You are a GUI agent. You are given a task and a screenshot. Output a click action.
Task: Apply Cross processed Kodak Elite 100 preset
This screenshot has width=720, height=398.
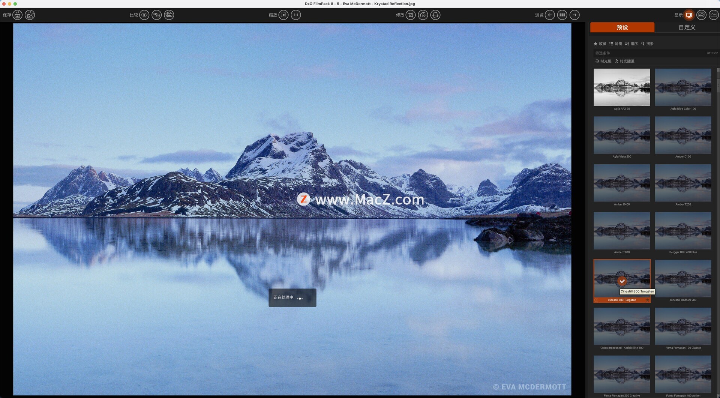click(x=622, y=326)
